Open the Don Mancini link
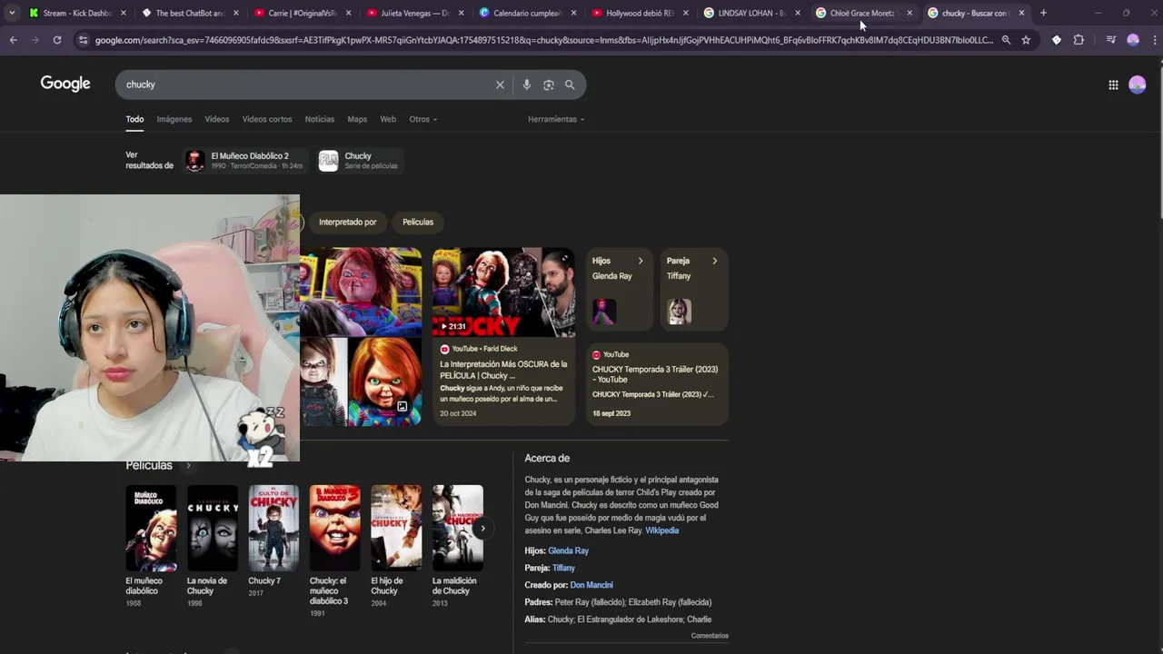The width and height of the screenshot is (1163, 654). tap(591, 585)
